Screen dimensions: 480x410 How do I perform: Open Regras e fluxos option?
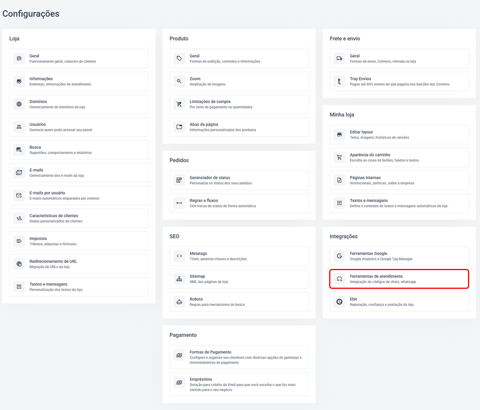(x=239, y=203)
